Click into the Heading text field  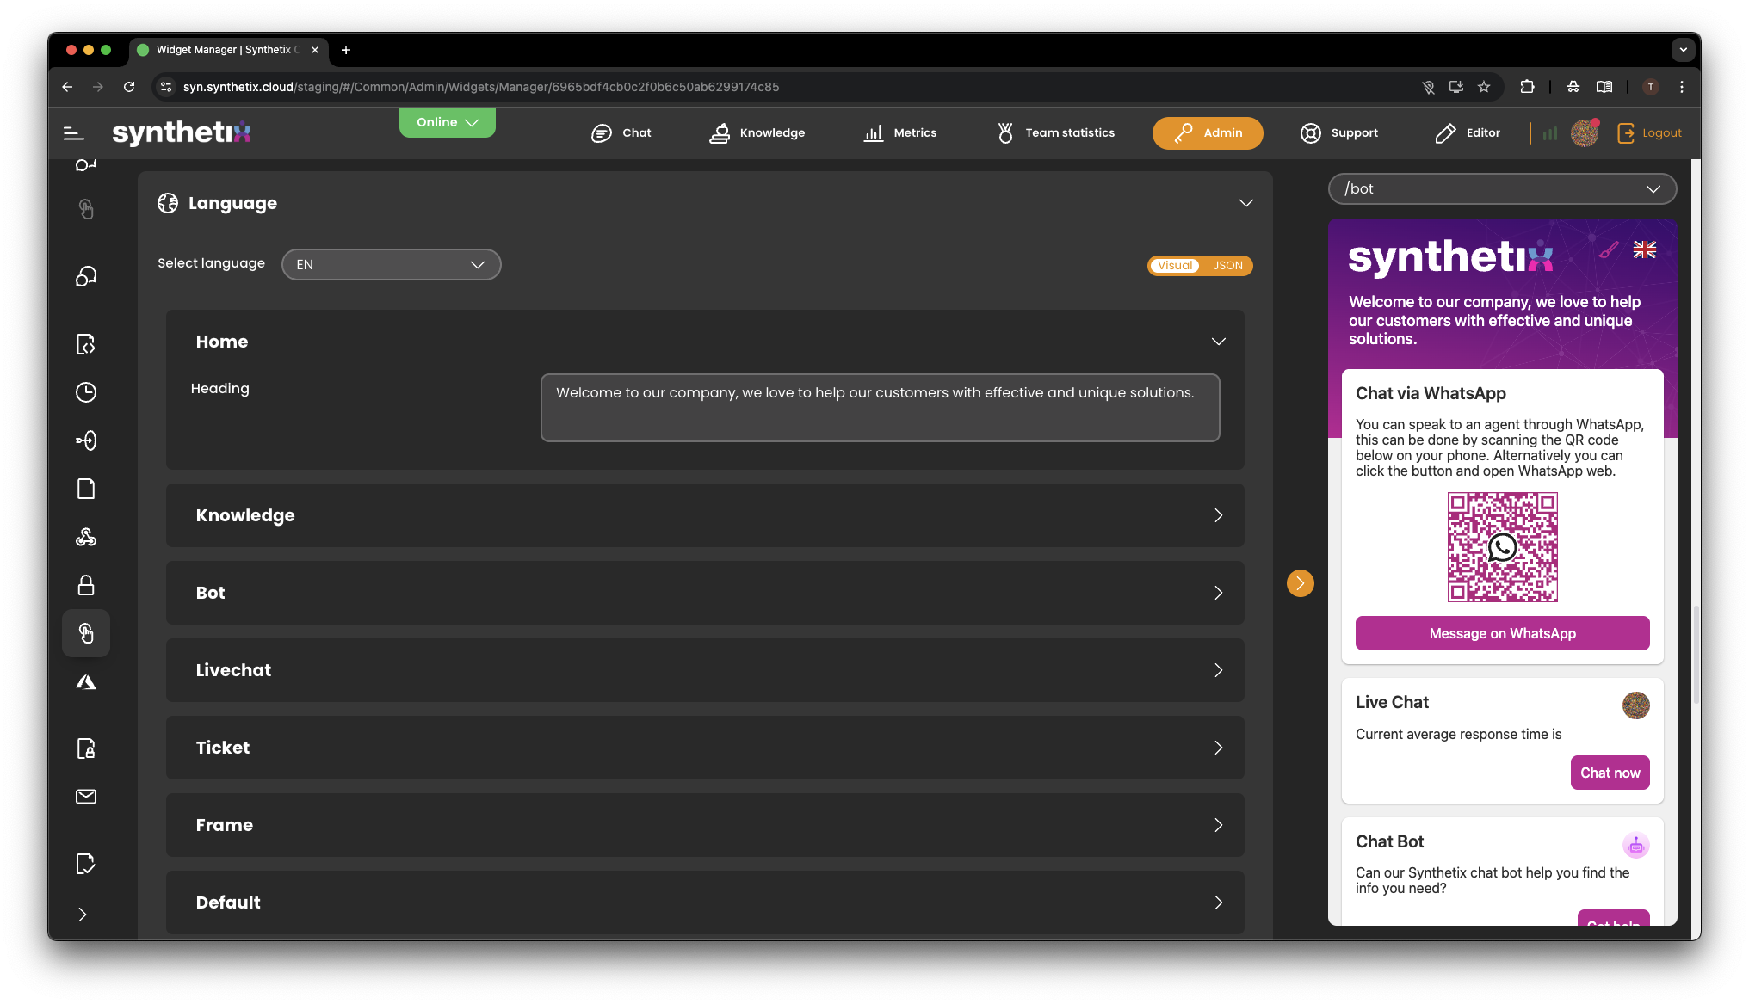click(x=880, y=408)
